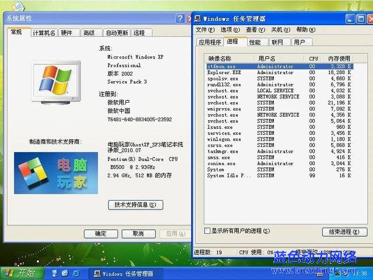Select the ctfmon.exe process row
The width and height of the screenshot is (373, 280).
point(280,66)
